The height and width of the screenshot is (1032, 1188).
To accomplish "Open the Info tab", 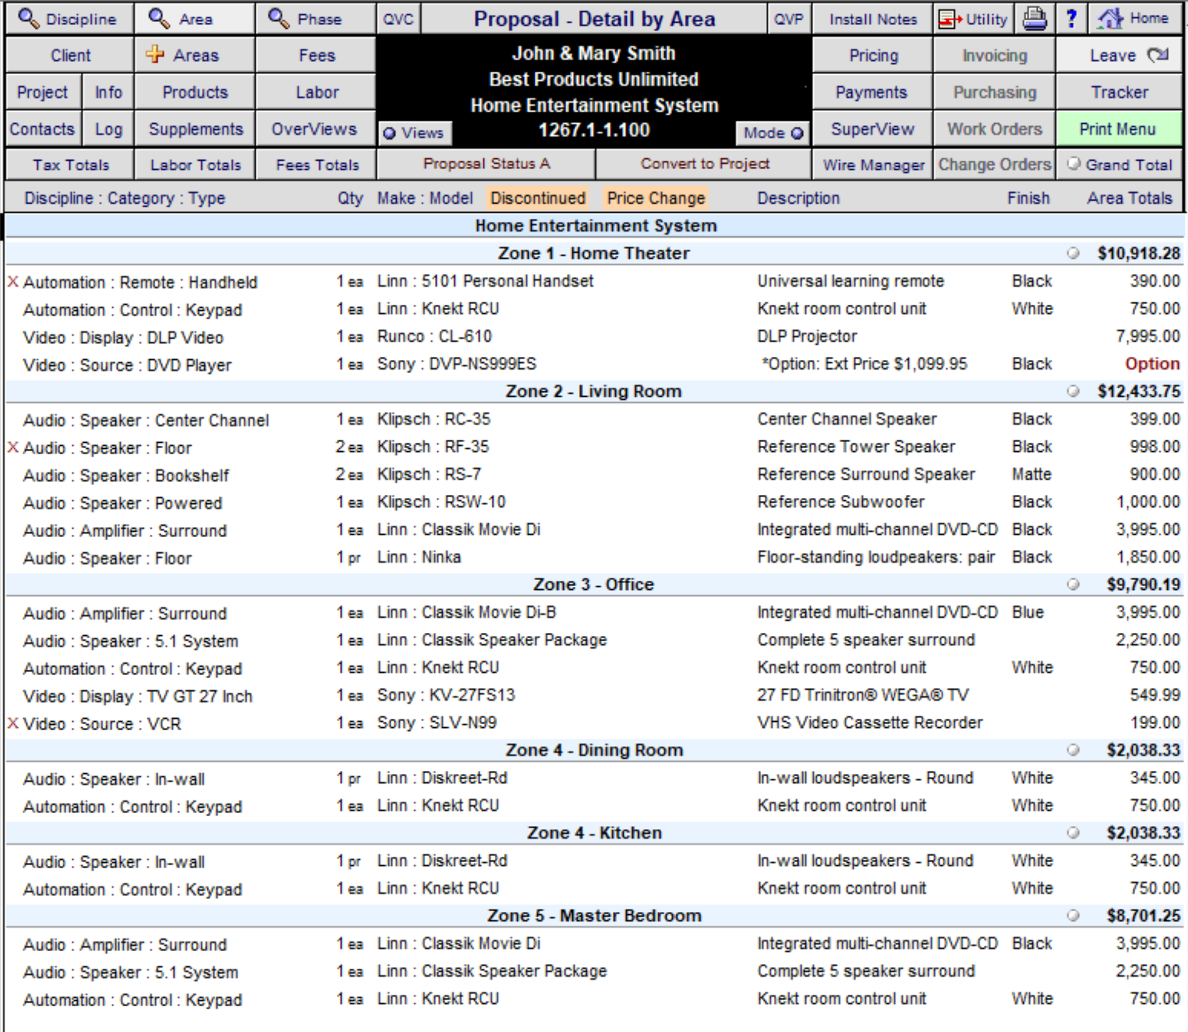I will point(108,92).
